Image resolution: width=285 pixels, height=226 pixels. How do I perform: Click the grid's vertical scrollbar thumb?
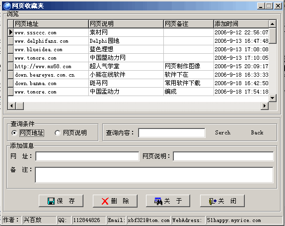pyautogui.click(x=273, y=36)
